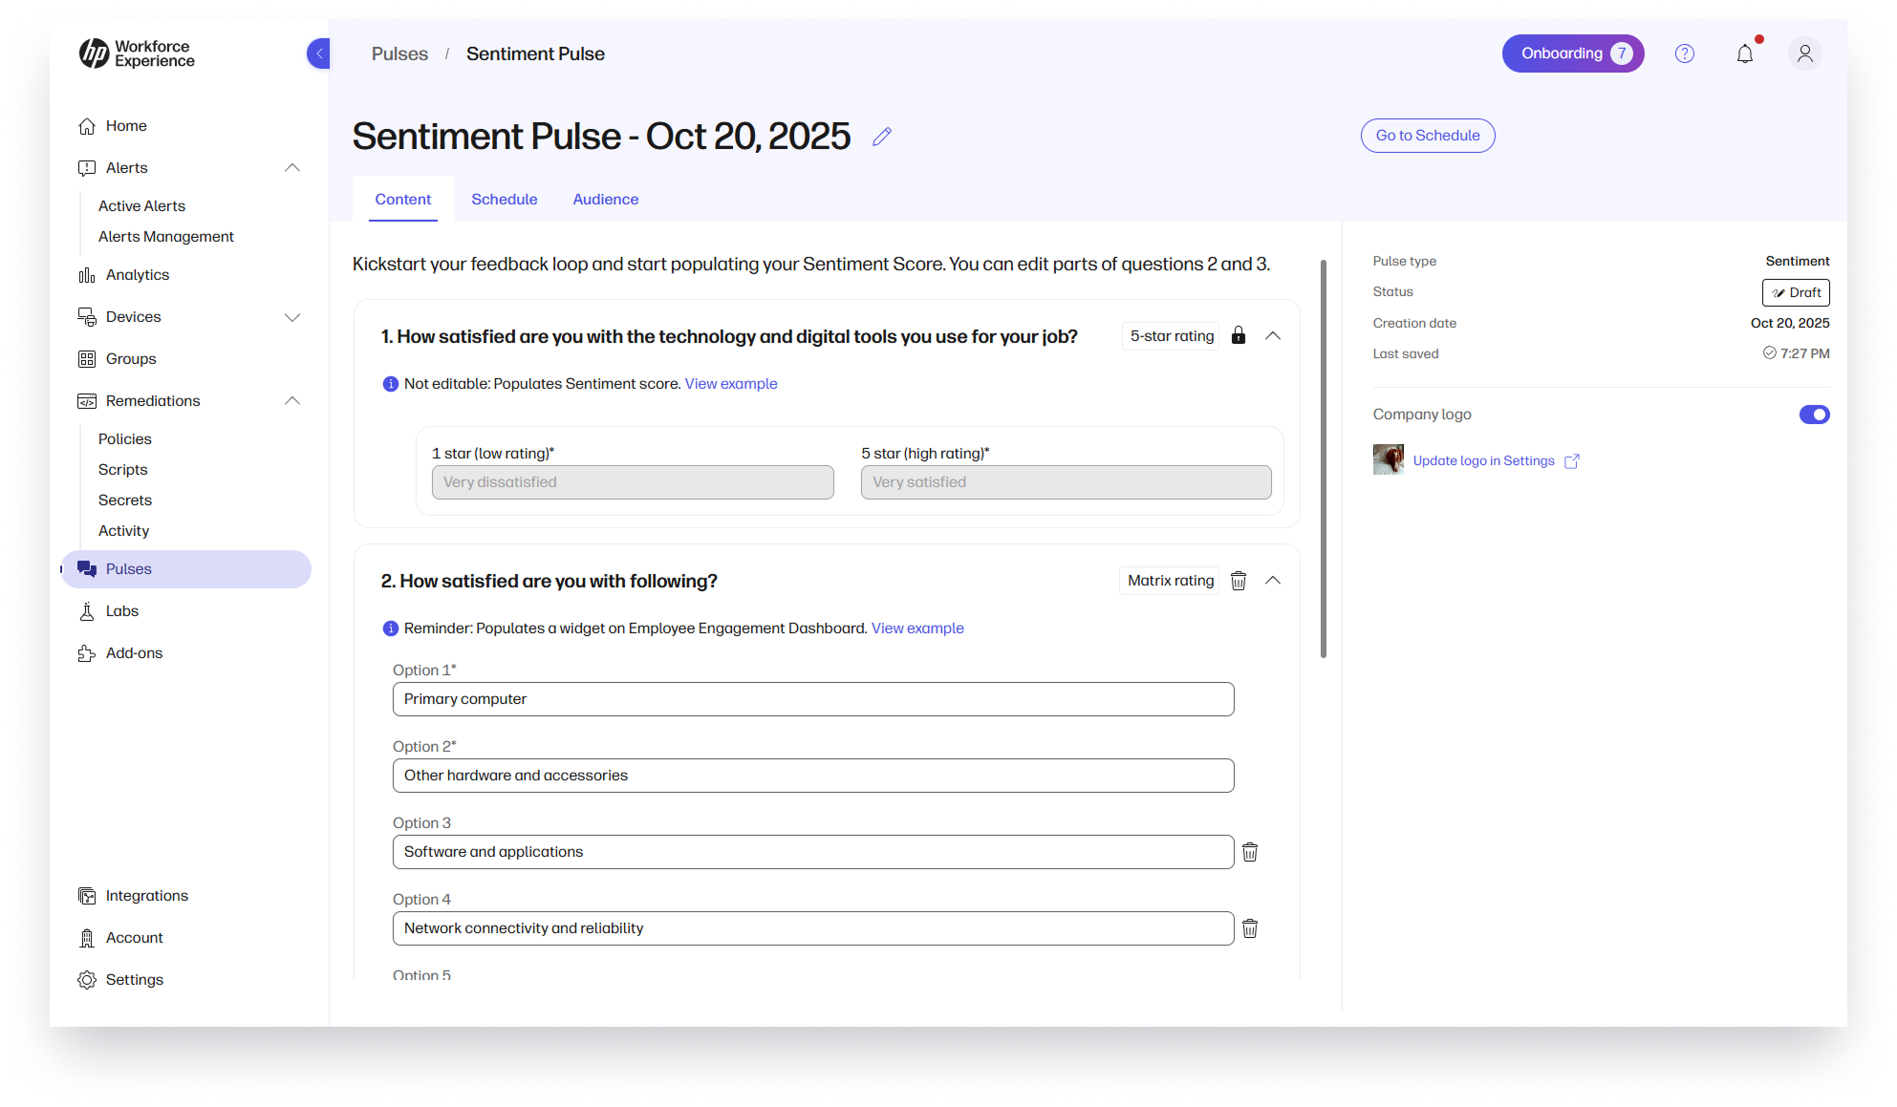Screen dimensions: 1897x1107
Task: Remove Option 3 with its trash icon
Action: (x=1249, y=851)
